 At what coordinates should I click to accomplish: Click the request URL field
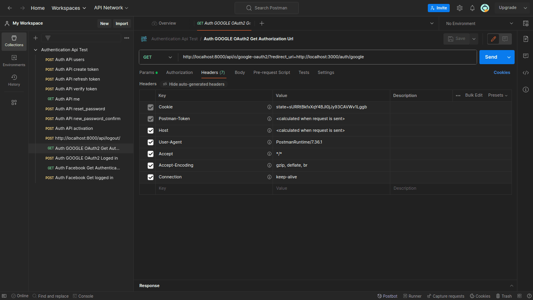click(x=328, y=57)
